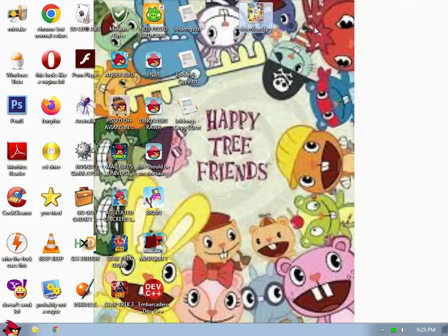
Task: Click the 'CockCleaner' CCleaner icon
Action: pos(17,197)
